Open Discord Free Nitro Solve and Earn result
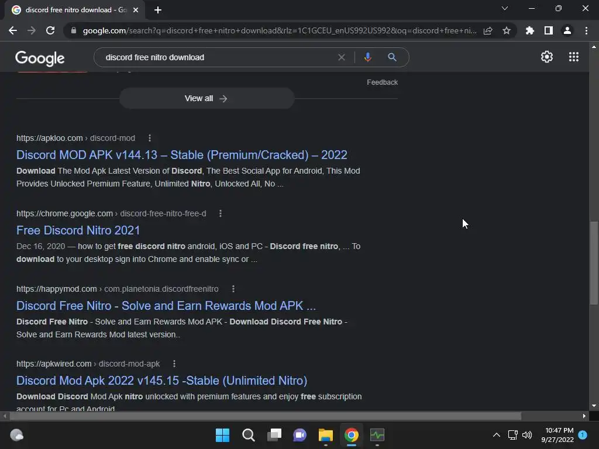The height and width of the screenshot is (449, 599). pos(166,305)
